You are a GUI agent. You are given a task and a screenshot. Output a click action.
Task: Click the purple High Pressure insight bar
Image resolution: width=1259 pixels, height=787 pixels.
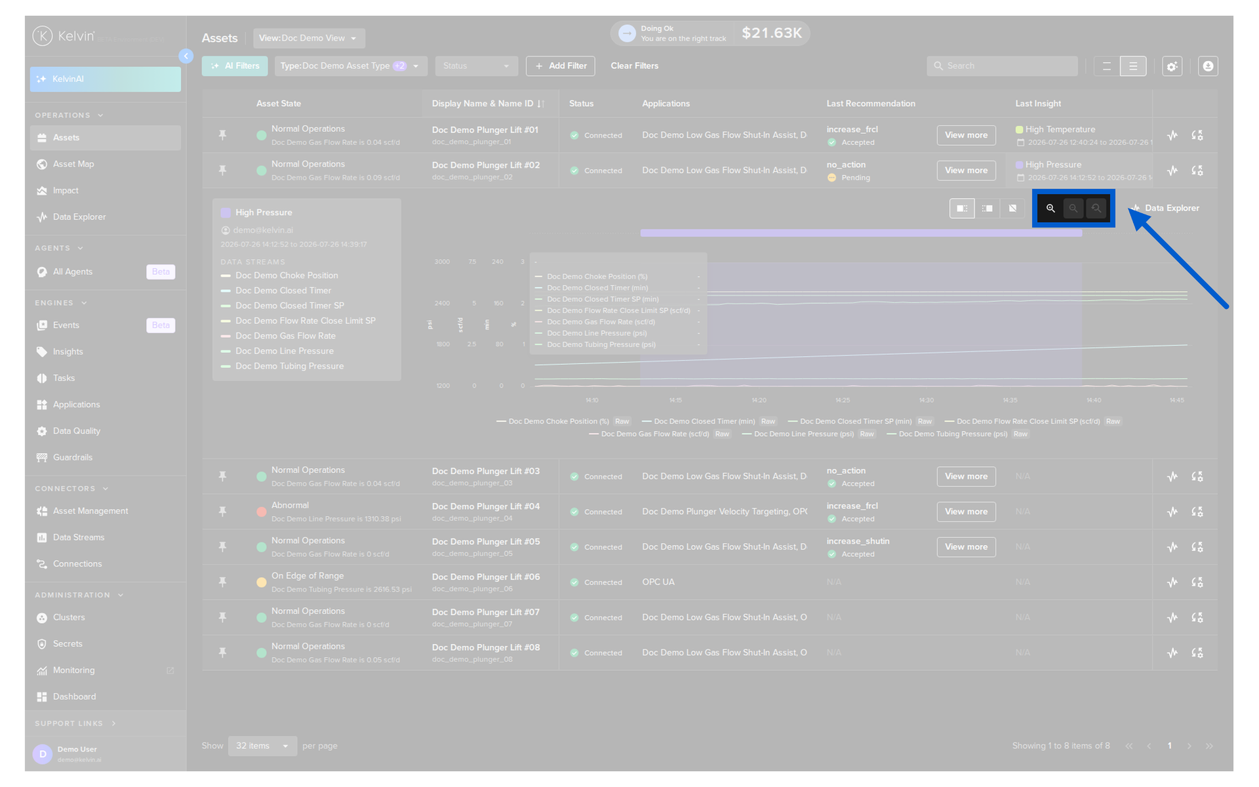[861, 233]
